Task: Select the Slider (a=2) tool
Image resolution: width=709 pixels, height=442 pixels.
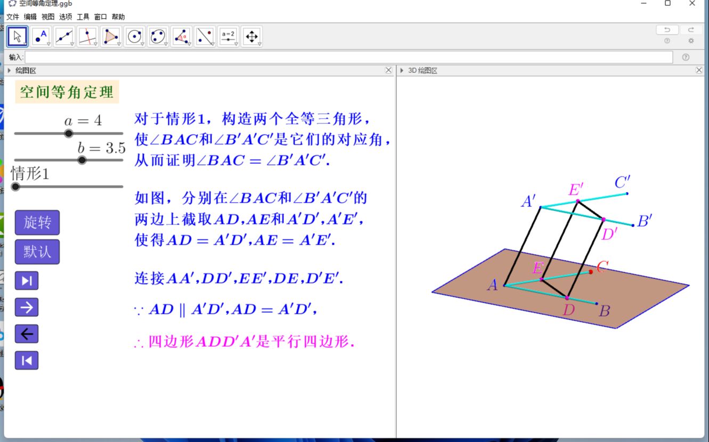Action: pos(228,37)
